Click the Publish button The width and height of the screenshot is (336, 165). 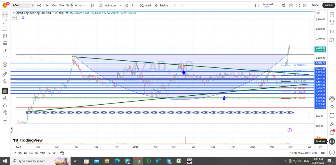pos(328,5)
